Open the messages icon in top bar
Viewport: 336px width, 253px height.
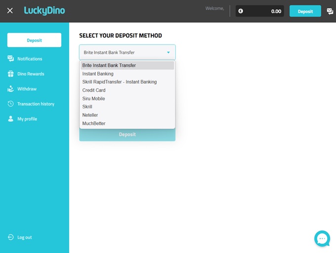pyautogui.click(x=330, y=11)
